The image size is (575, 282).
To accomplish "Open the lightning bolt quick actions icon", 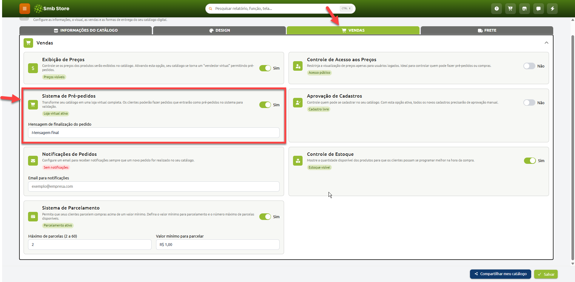I will tap(552, 9).
